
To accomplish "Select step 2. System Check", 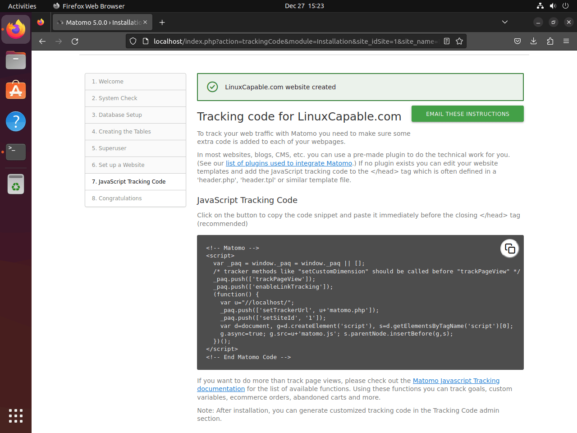I will click(135, 98).
